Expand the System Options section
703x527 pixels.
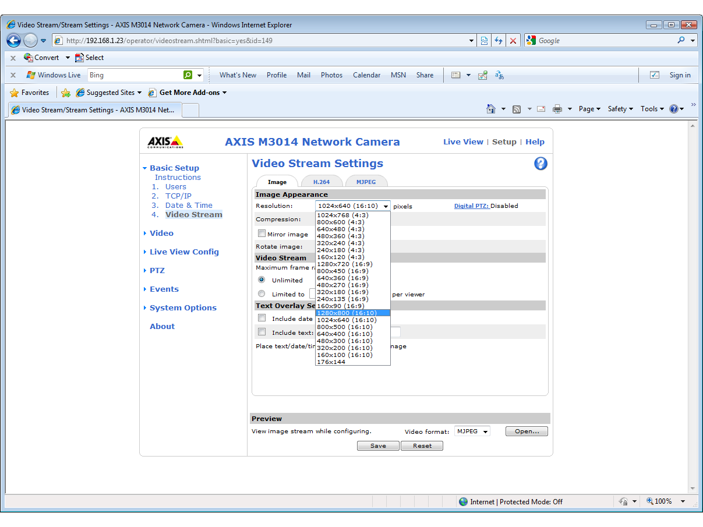coord(182,308)
